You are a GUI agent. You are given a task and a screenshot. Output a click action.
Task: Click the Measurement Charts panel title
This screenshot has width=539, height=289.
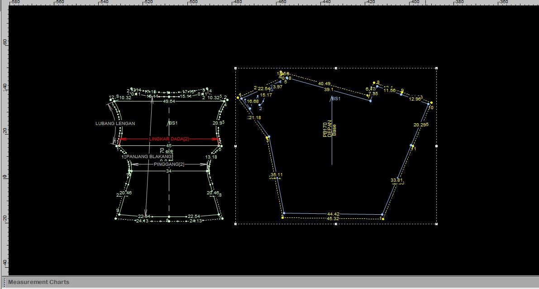[x=38, y=282]
